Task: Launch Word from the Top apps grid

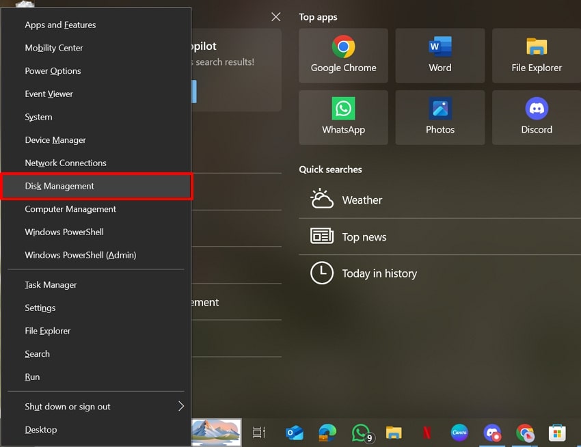Action: (440, 55)
